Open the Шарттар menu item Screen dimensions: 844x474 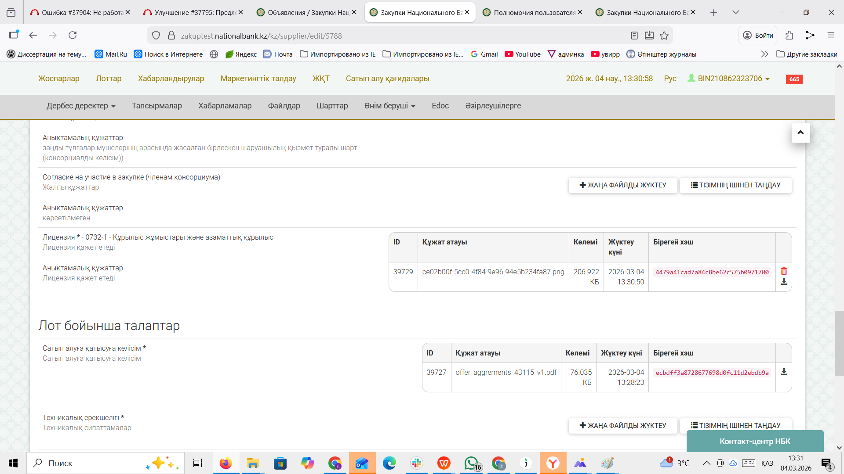[x=332, y=106]
